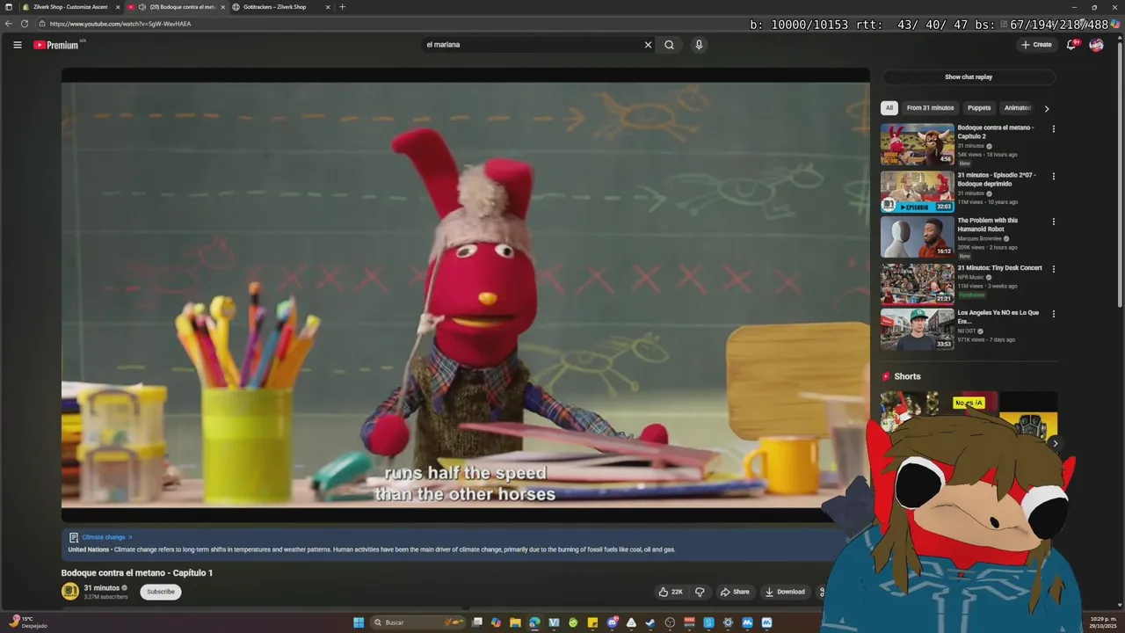Select the From 31 minutos chip
The width and height of the screenshot is (1125, 633).
(x=930, y=108)
